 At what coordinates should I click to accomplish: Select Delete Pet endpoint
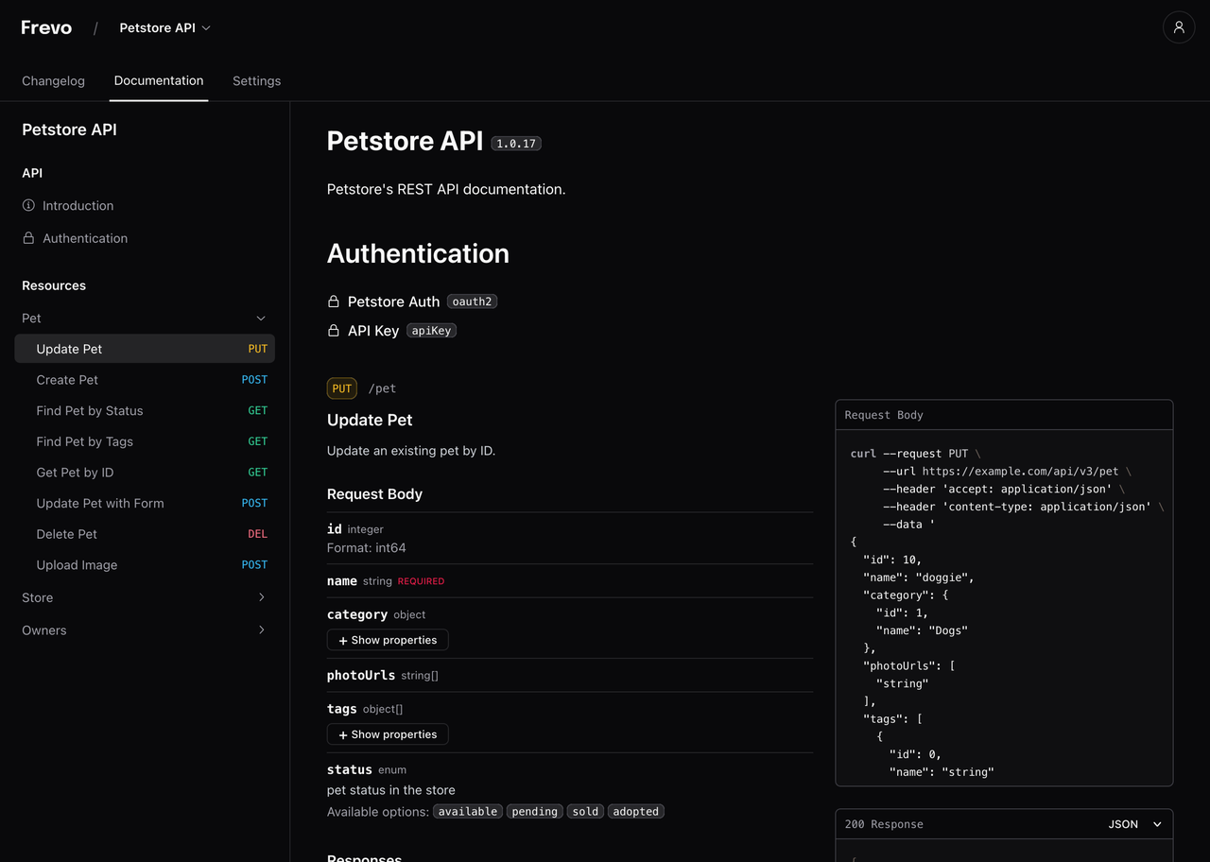(145, 534)
